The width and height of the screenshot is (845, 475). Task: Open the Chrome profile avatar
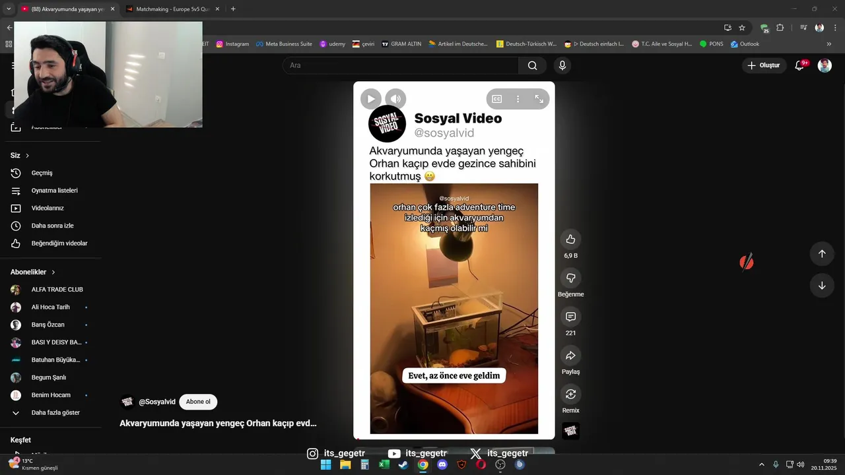(x=819, y=28)
